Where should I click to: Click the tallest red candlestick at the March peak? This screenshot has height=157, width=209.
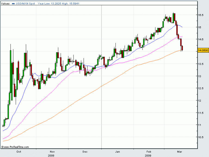[174, 18]
